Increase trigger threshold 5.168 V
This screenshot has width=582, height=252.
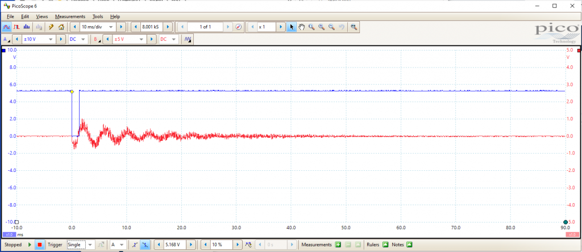pos(191,245)
